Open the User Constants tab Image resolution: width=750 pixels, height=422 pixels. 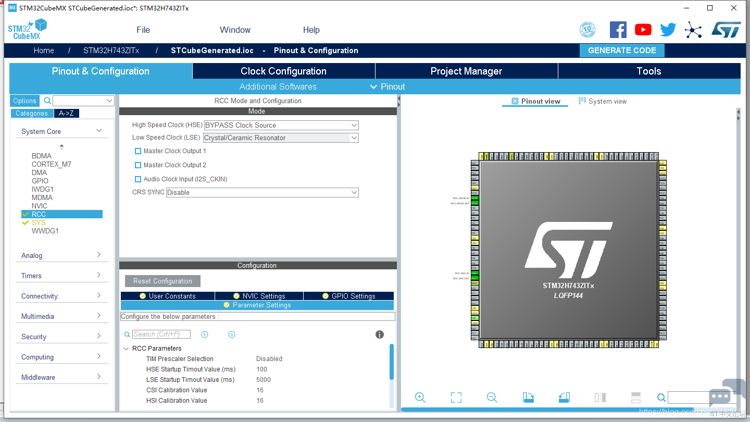pos(168,296)
